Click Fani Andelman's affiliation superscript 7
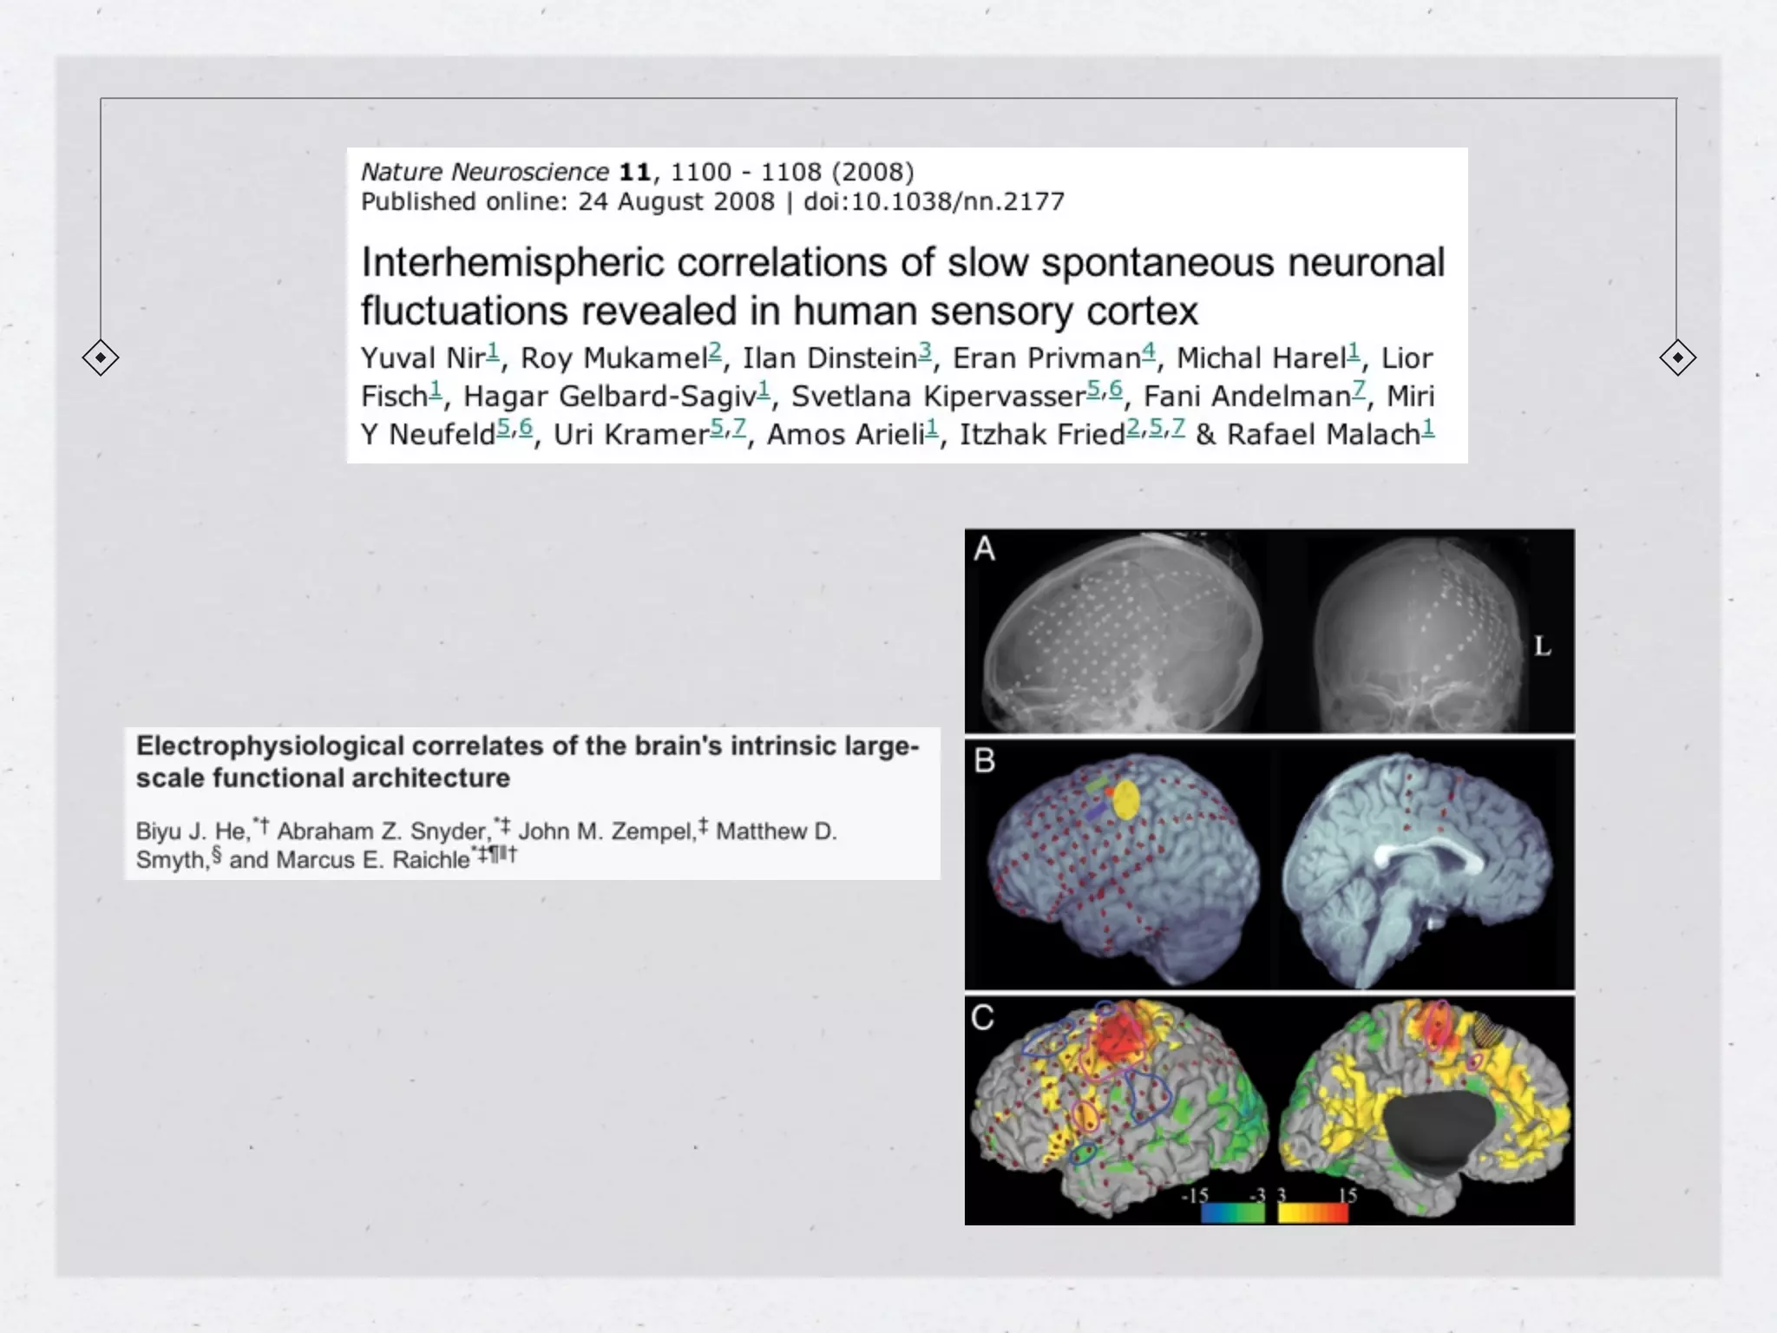This screenshot has width=1777, height=1333. [x=1358, y=389]
